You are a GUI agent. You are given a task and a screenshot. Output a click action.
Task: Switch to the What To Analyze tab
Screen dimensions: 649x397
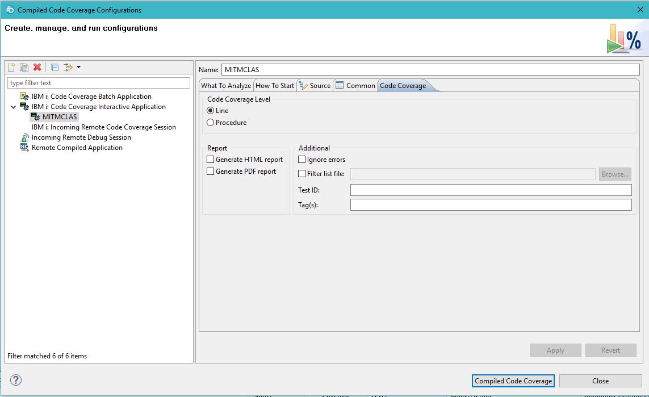point(225,86)
